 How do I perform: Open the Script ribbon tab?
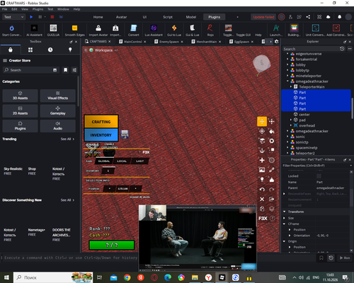(x=168, y=17)
